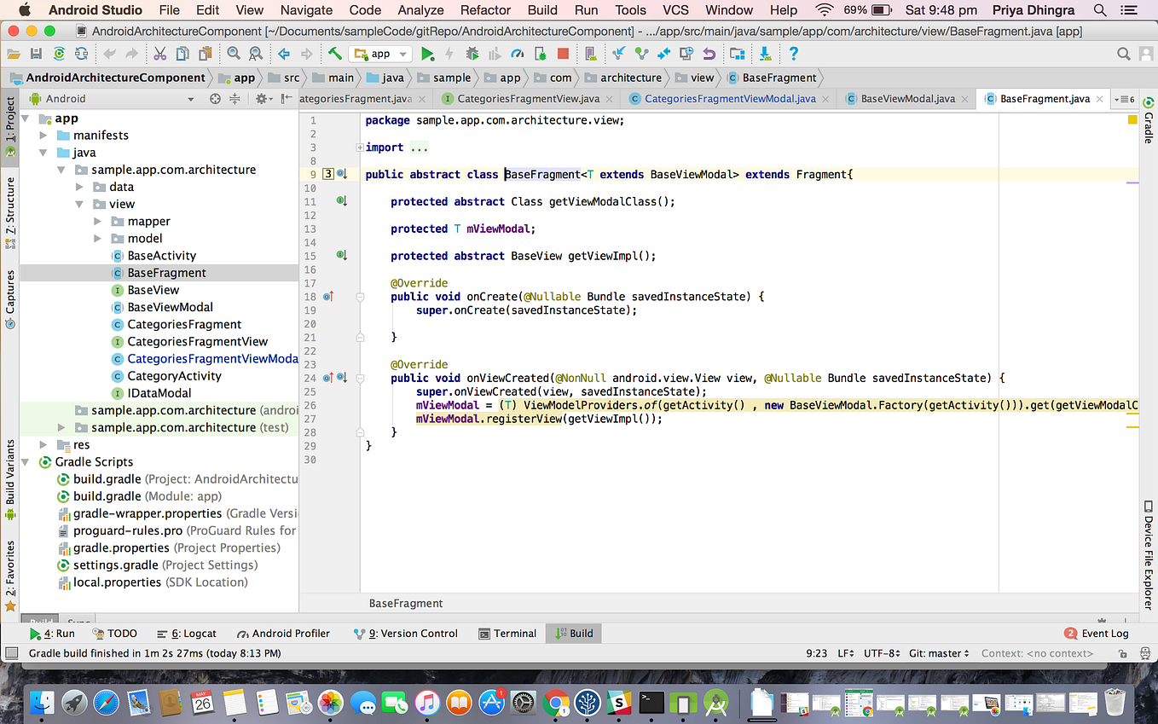Viewport: 1158px width, 724px height.
Task: Expand the collapsed import block
Action: (x=361, y=148)
